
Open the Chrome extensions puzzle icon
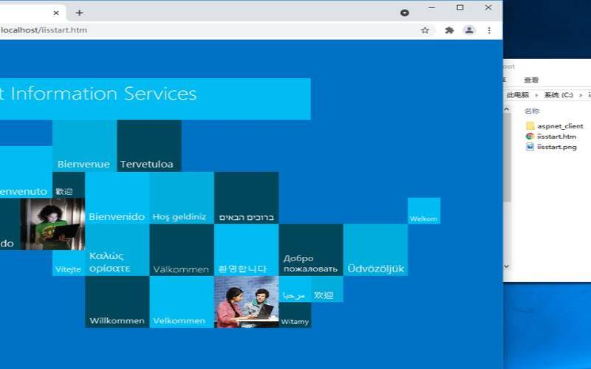pyautogui.click(x=449, y=30)
